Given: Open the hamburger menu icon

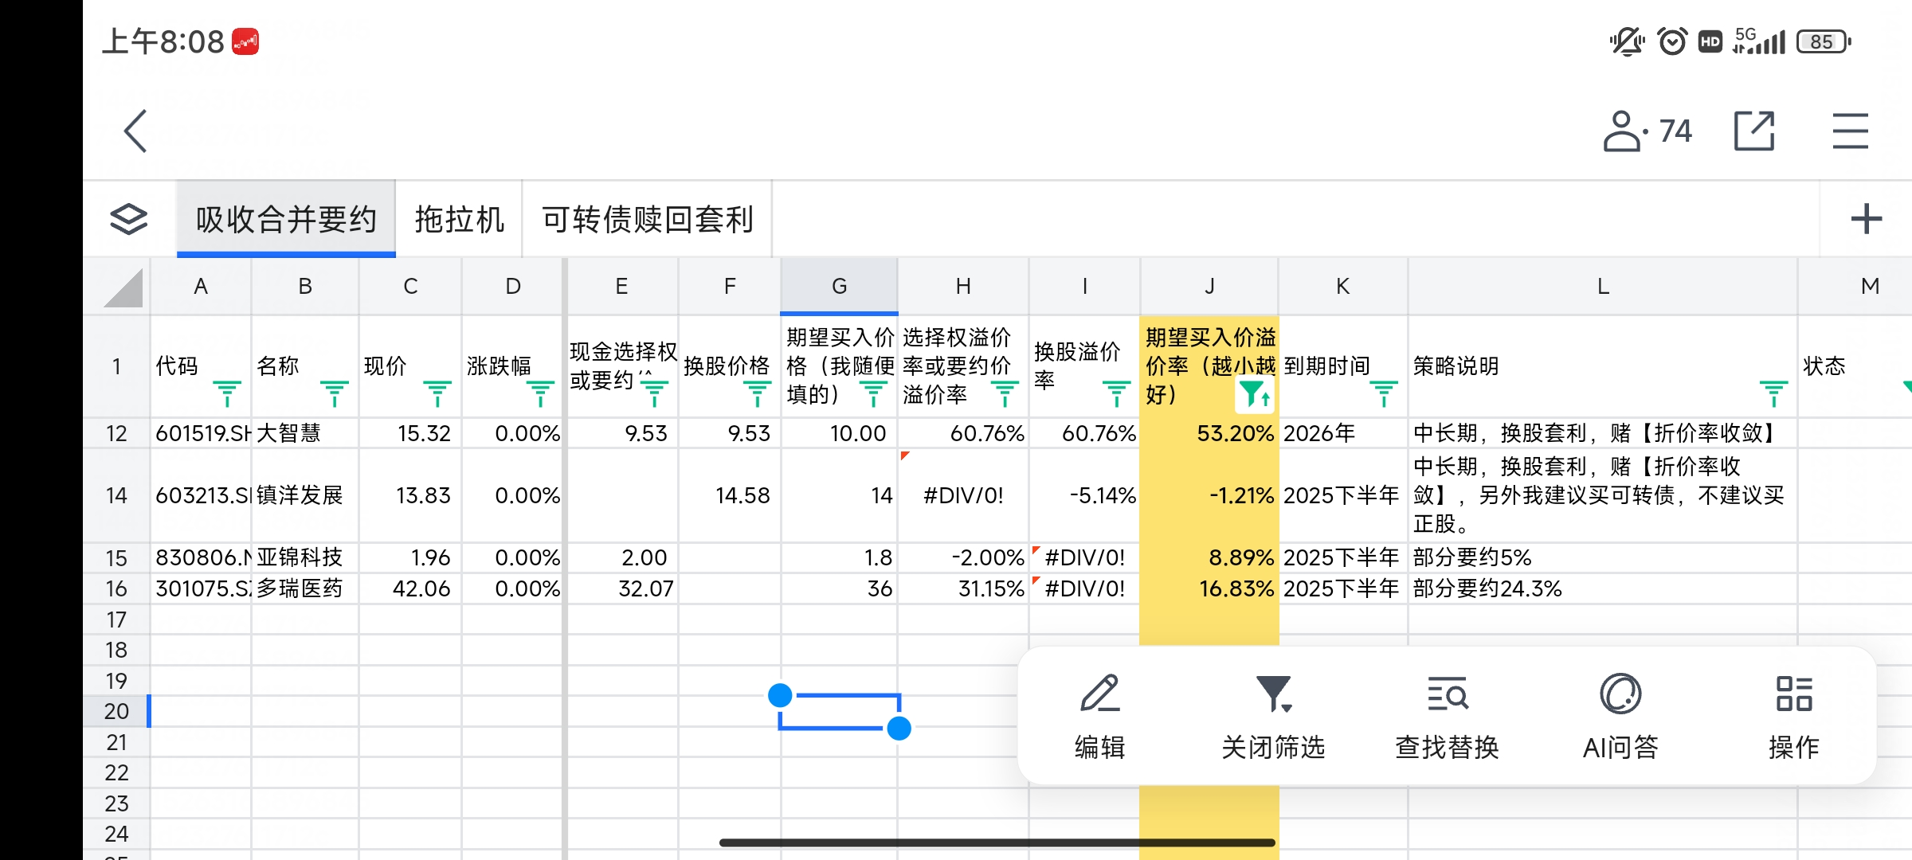Looking at the screenshot, I should pos(1849,131).
